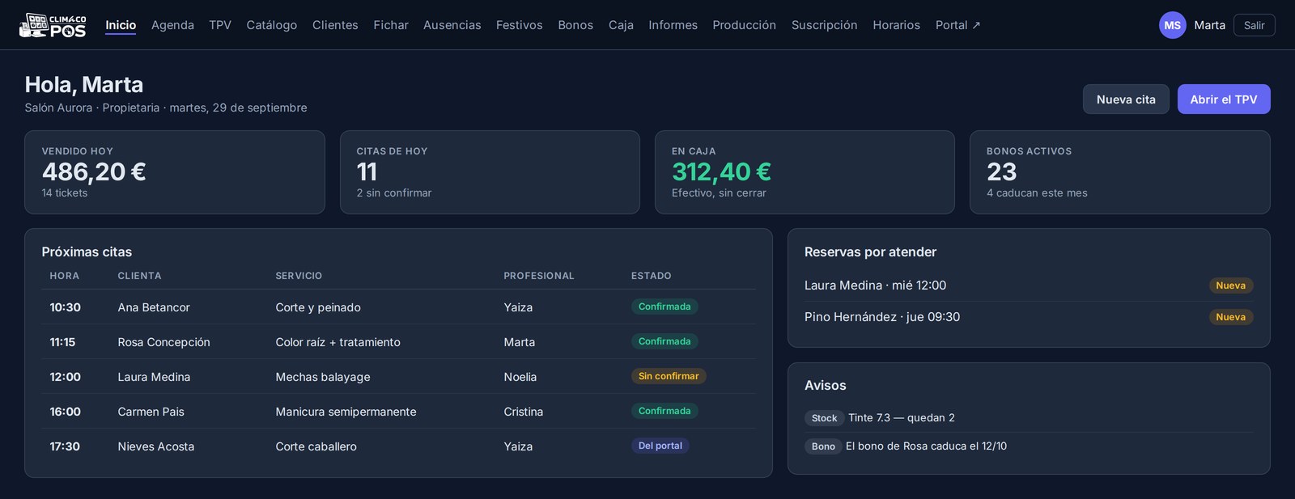Image resolution: width=1295 pixels, height=499 pixels.
Task: Navigate to Bonos
Action: pyautogui.click(x=575, y=25)
